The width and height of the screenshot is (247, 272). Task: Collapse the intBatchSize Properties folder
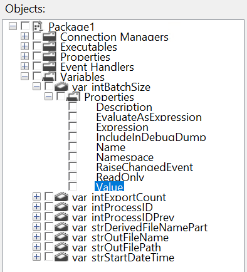(x=48, y=97)
